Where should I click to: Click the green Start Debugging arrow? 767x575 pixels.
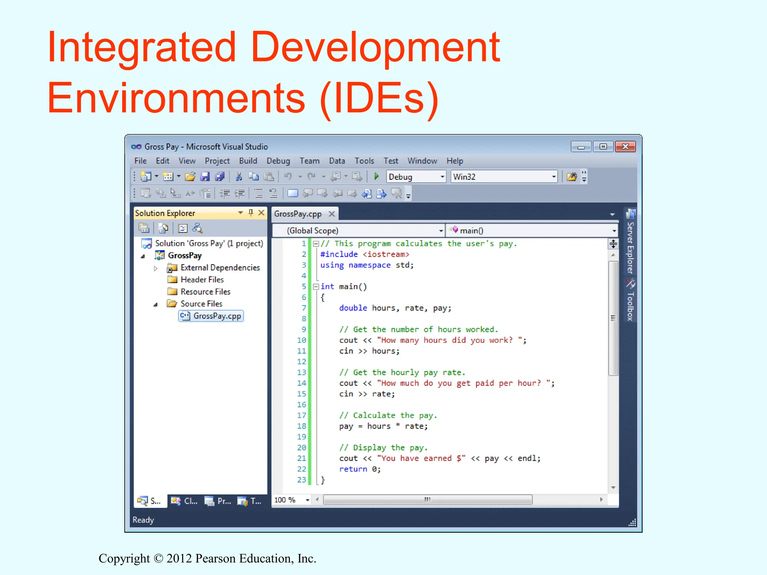tap(376, 176)
